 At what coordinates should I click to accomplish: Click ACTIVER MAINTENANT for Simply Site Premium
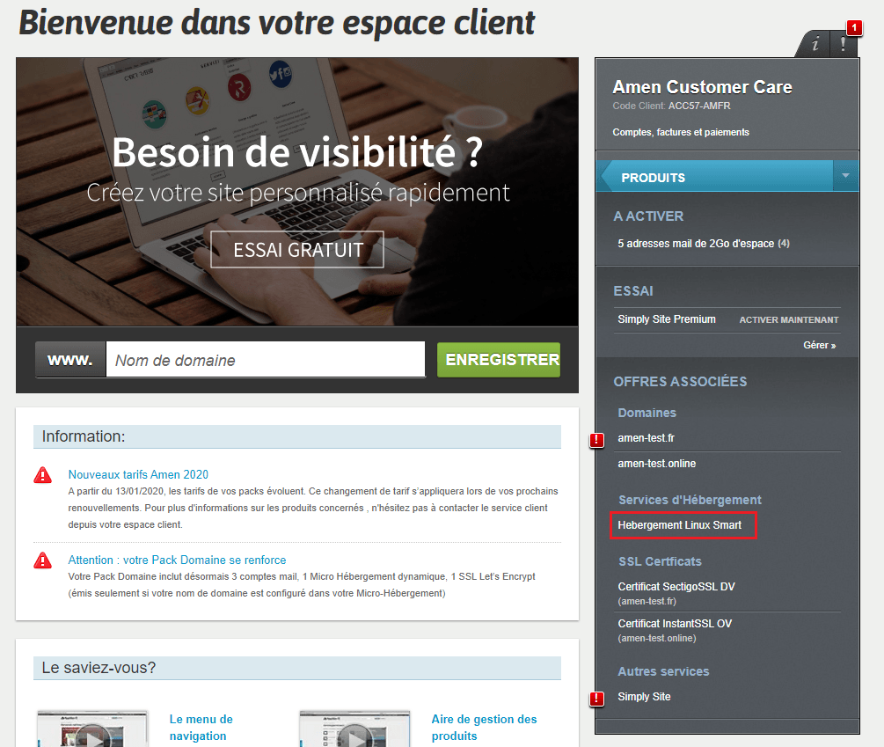pyautogui.click(x=789, y=319)
